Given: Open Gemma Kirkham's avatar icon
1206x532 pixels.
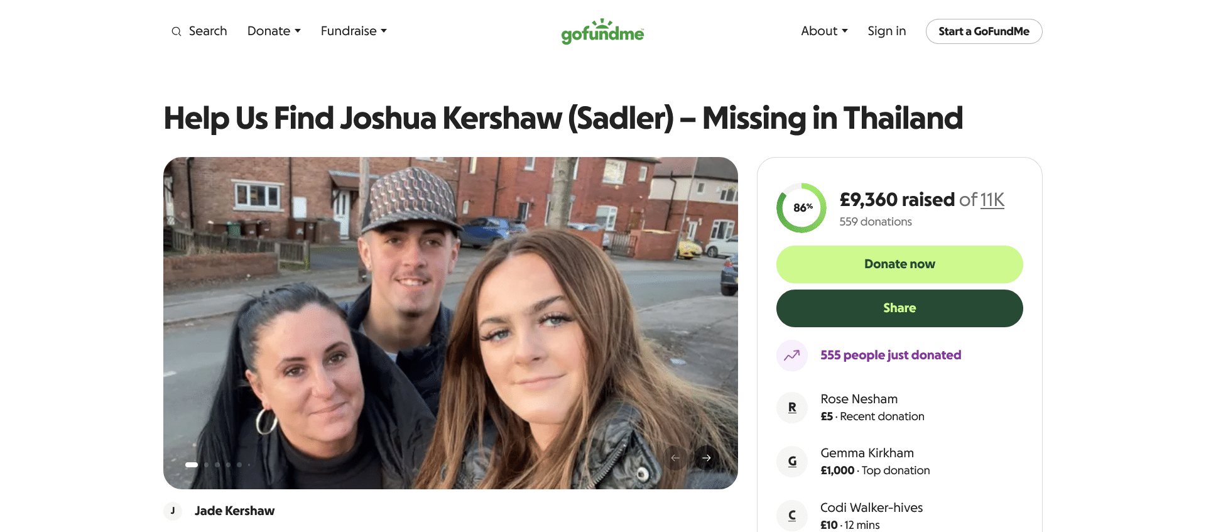Looking at the screenshot, I should 792,462.
